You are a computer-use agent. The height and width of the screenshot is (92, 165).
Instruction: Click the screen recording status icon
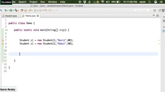pos(80,2)
